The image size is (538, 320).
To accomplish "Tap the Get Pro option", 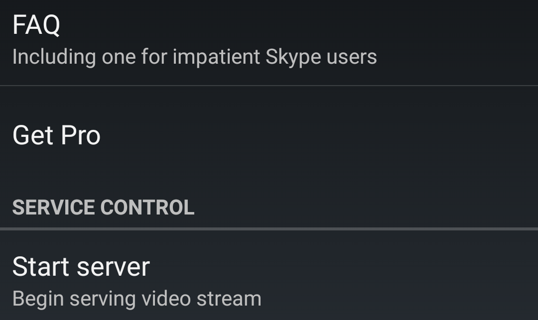I will [56, 135].
